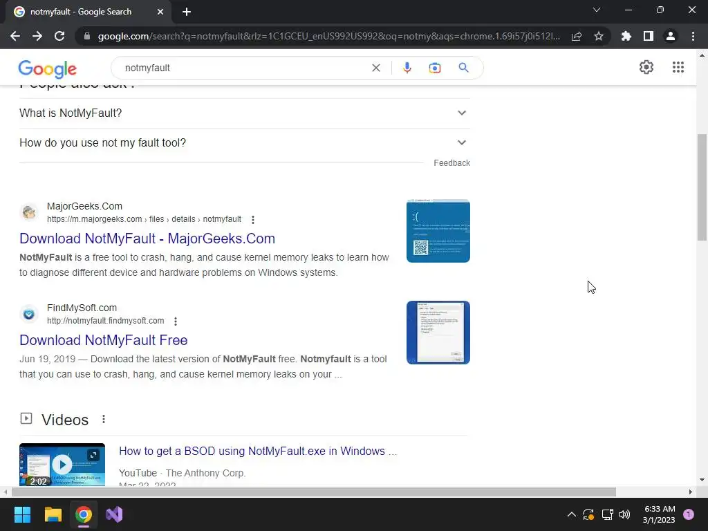
Task: Bookmark this page with star icon
Action: point(599,36)
